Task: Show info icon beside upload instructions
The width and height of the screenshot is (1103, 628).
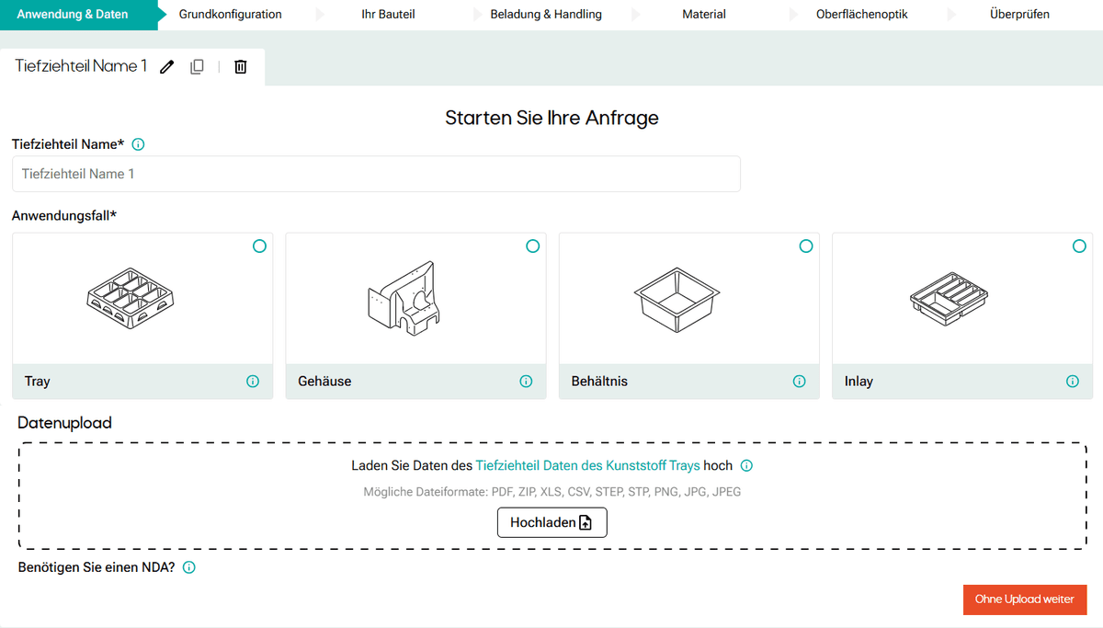Action: [746, 466]
